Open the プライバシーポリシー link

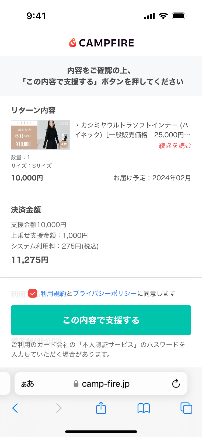(x=105, y=294)
